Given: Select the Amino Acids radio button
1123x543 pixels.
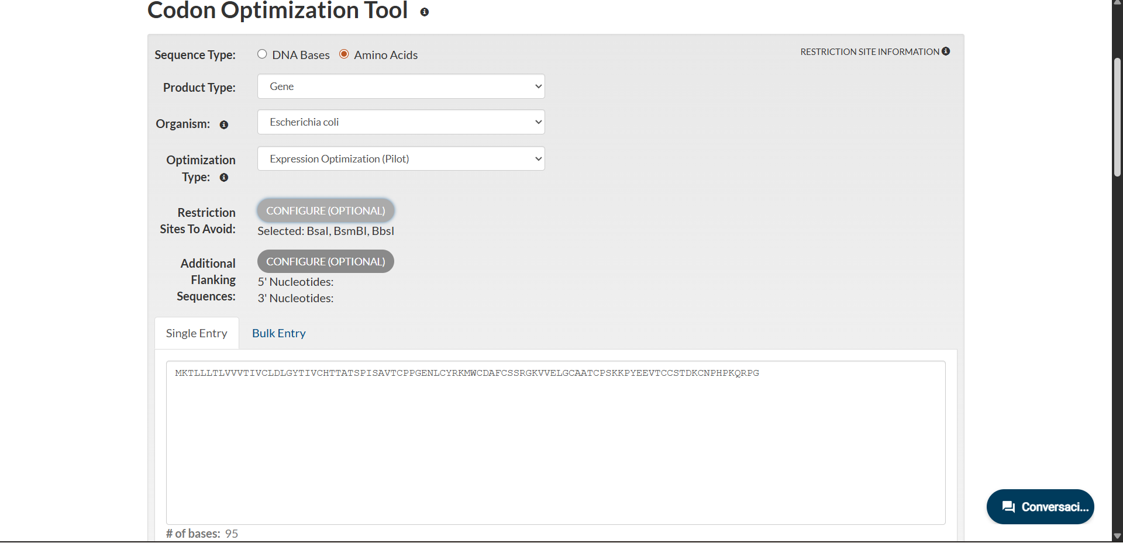Looking at the screenshot, I should pos(345,54).
